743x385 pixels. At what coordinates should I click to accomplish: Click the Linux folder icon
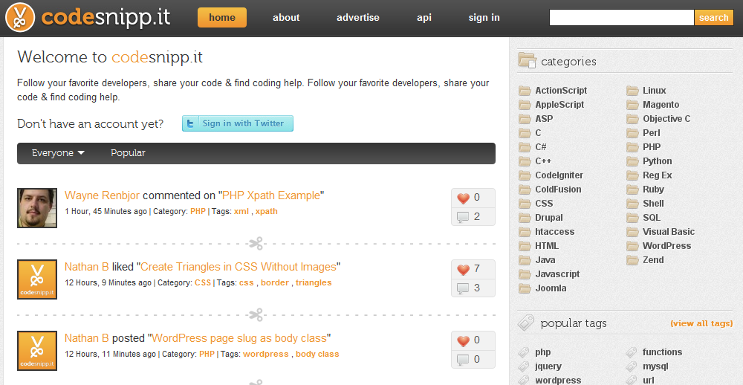click(632, 91)
